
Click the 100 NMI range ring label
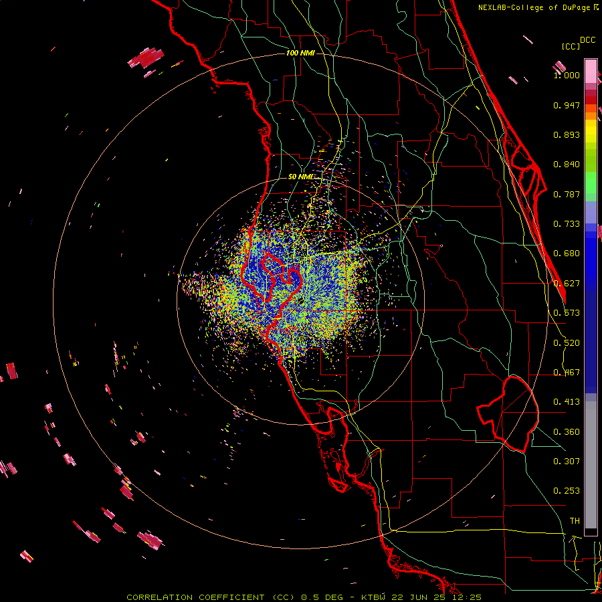(300, 53)
